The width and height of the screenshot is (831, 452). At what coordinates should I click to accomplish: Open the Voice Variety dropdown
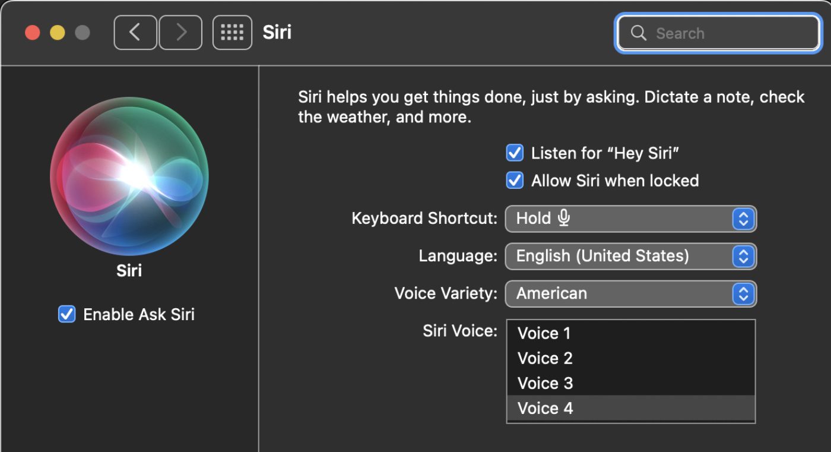[630, 293]
